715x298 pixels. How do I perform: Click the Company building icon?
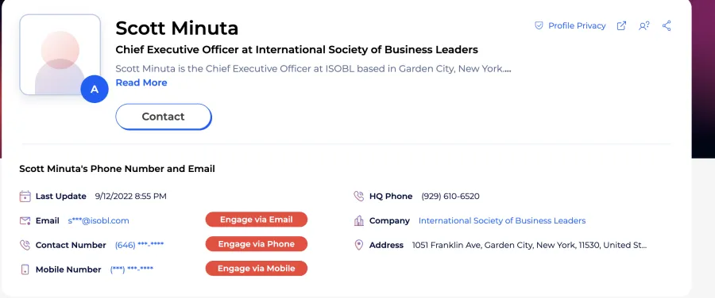point(359,220)
